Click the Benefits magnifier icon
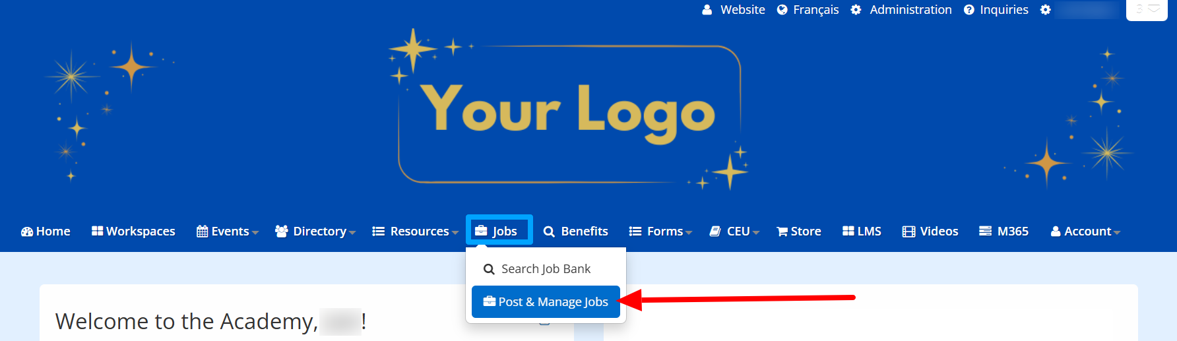The height and width of the screenshot is (341, 1177). tap(549, 232)
